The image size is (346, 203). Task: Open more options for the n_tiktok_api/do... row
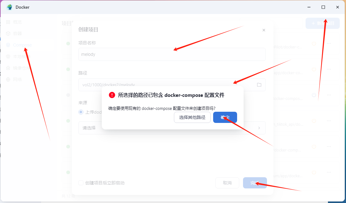[329, 121]
